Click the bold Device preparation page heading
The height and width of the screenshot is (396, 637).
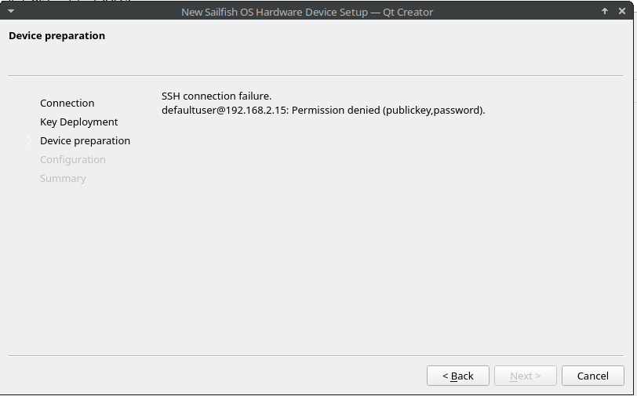coord(56,35)
